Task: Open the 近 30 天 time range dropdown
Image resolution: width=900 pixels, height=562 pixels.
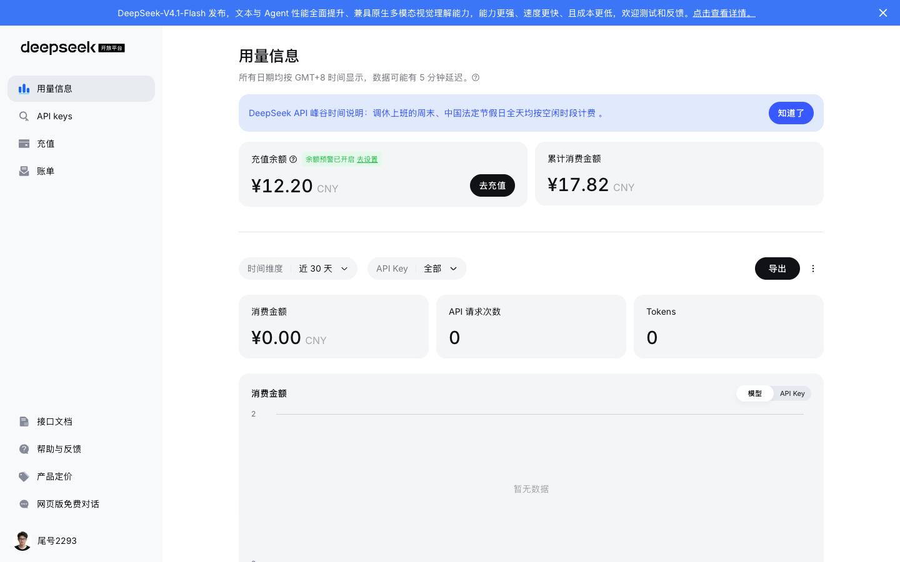Action: click(298, 269)
